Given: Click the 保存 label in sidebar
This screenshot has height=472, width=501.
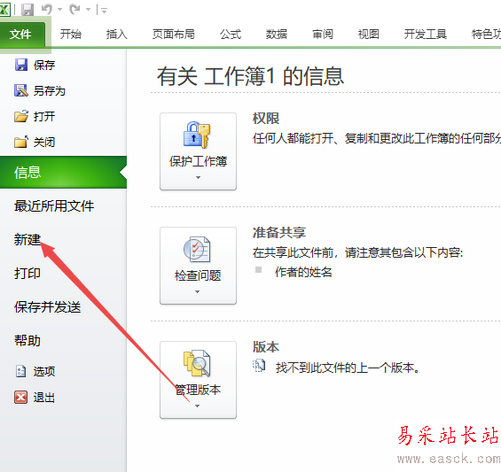Looking at the screenshot, I should coord(44,66).
